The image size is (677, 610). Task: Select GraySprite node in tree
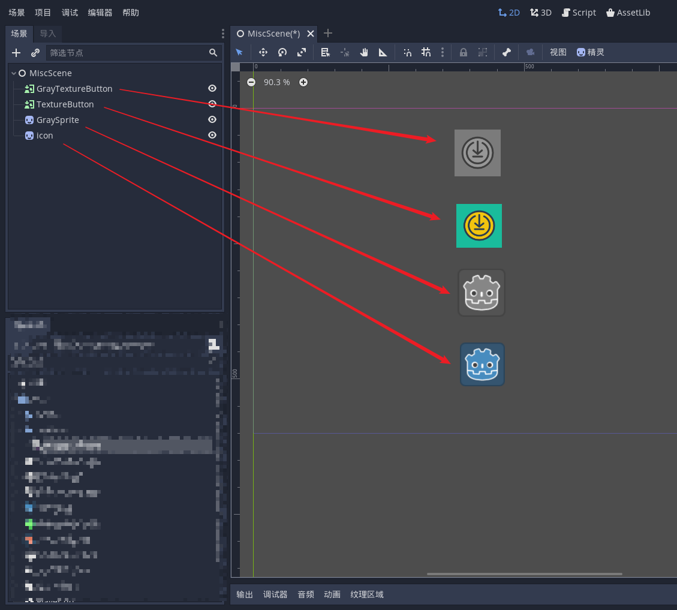[x=58, y=120]
